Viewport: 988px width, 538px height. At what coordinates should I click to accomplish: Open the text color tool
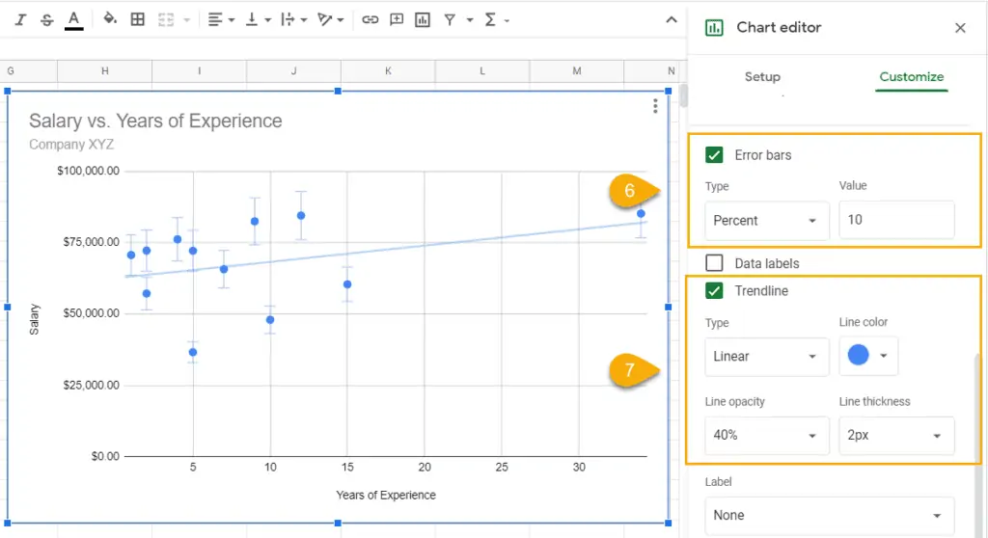point(73,19)
